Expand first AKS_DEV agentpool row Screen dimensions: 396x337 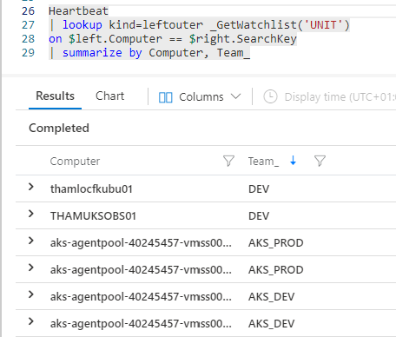pos(31,294)
